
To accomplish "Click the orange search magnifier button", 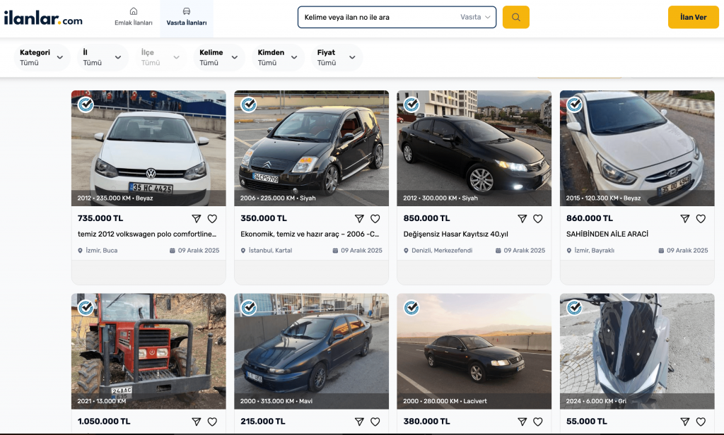I will [x=515, y=18].
